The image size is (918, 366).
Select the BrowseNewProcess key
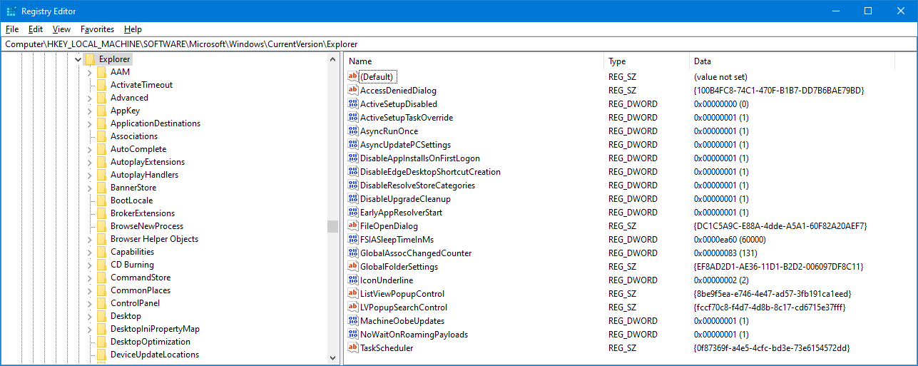point(147,226)
